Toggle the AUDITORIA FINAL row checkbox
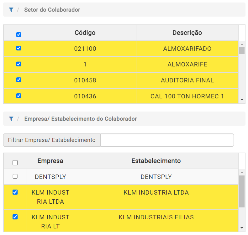The width and height of the screenshot is (248, 235). coord(19,80)
